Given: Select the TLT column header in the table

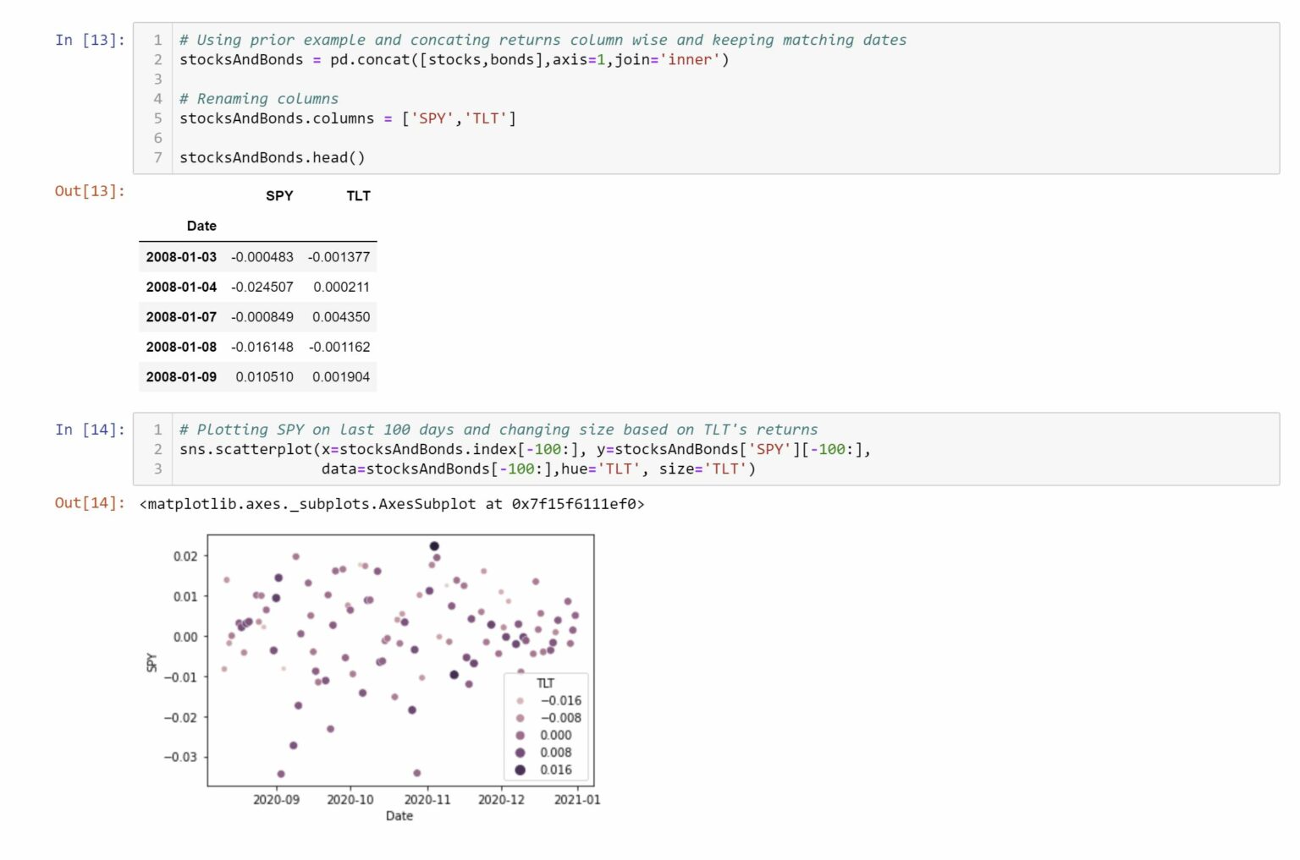Looking at the screenshot, I should point(358,195).
